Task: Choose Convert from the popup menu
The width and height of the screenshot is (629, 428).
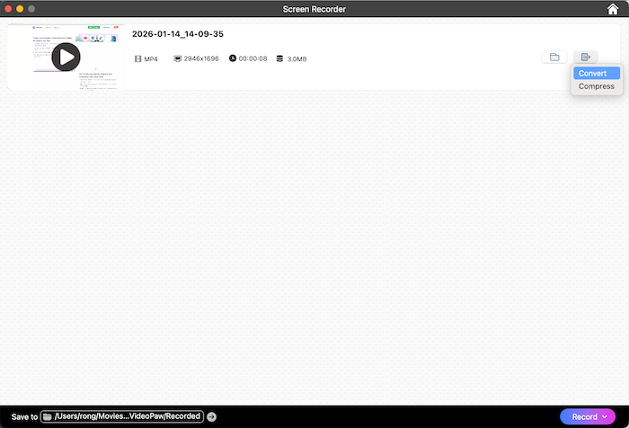Action: (x=597, y=73)
